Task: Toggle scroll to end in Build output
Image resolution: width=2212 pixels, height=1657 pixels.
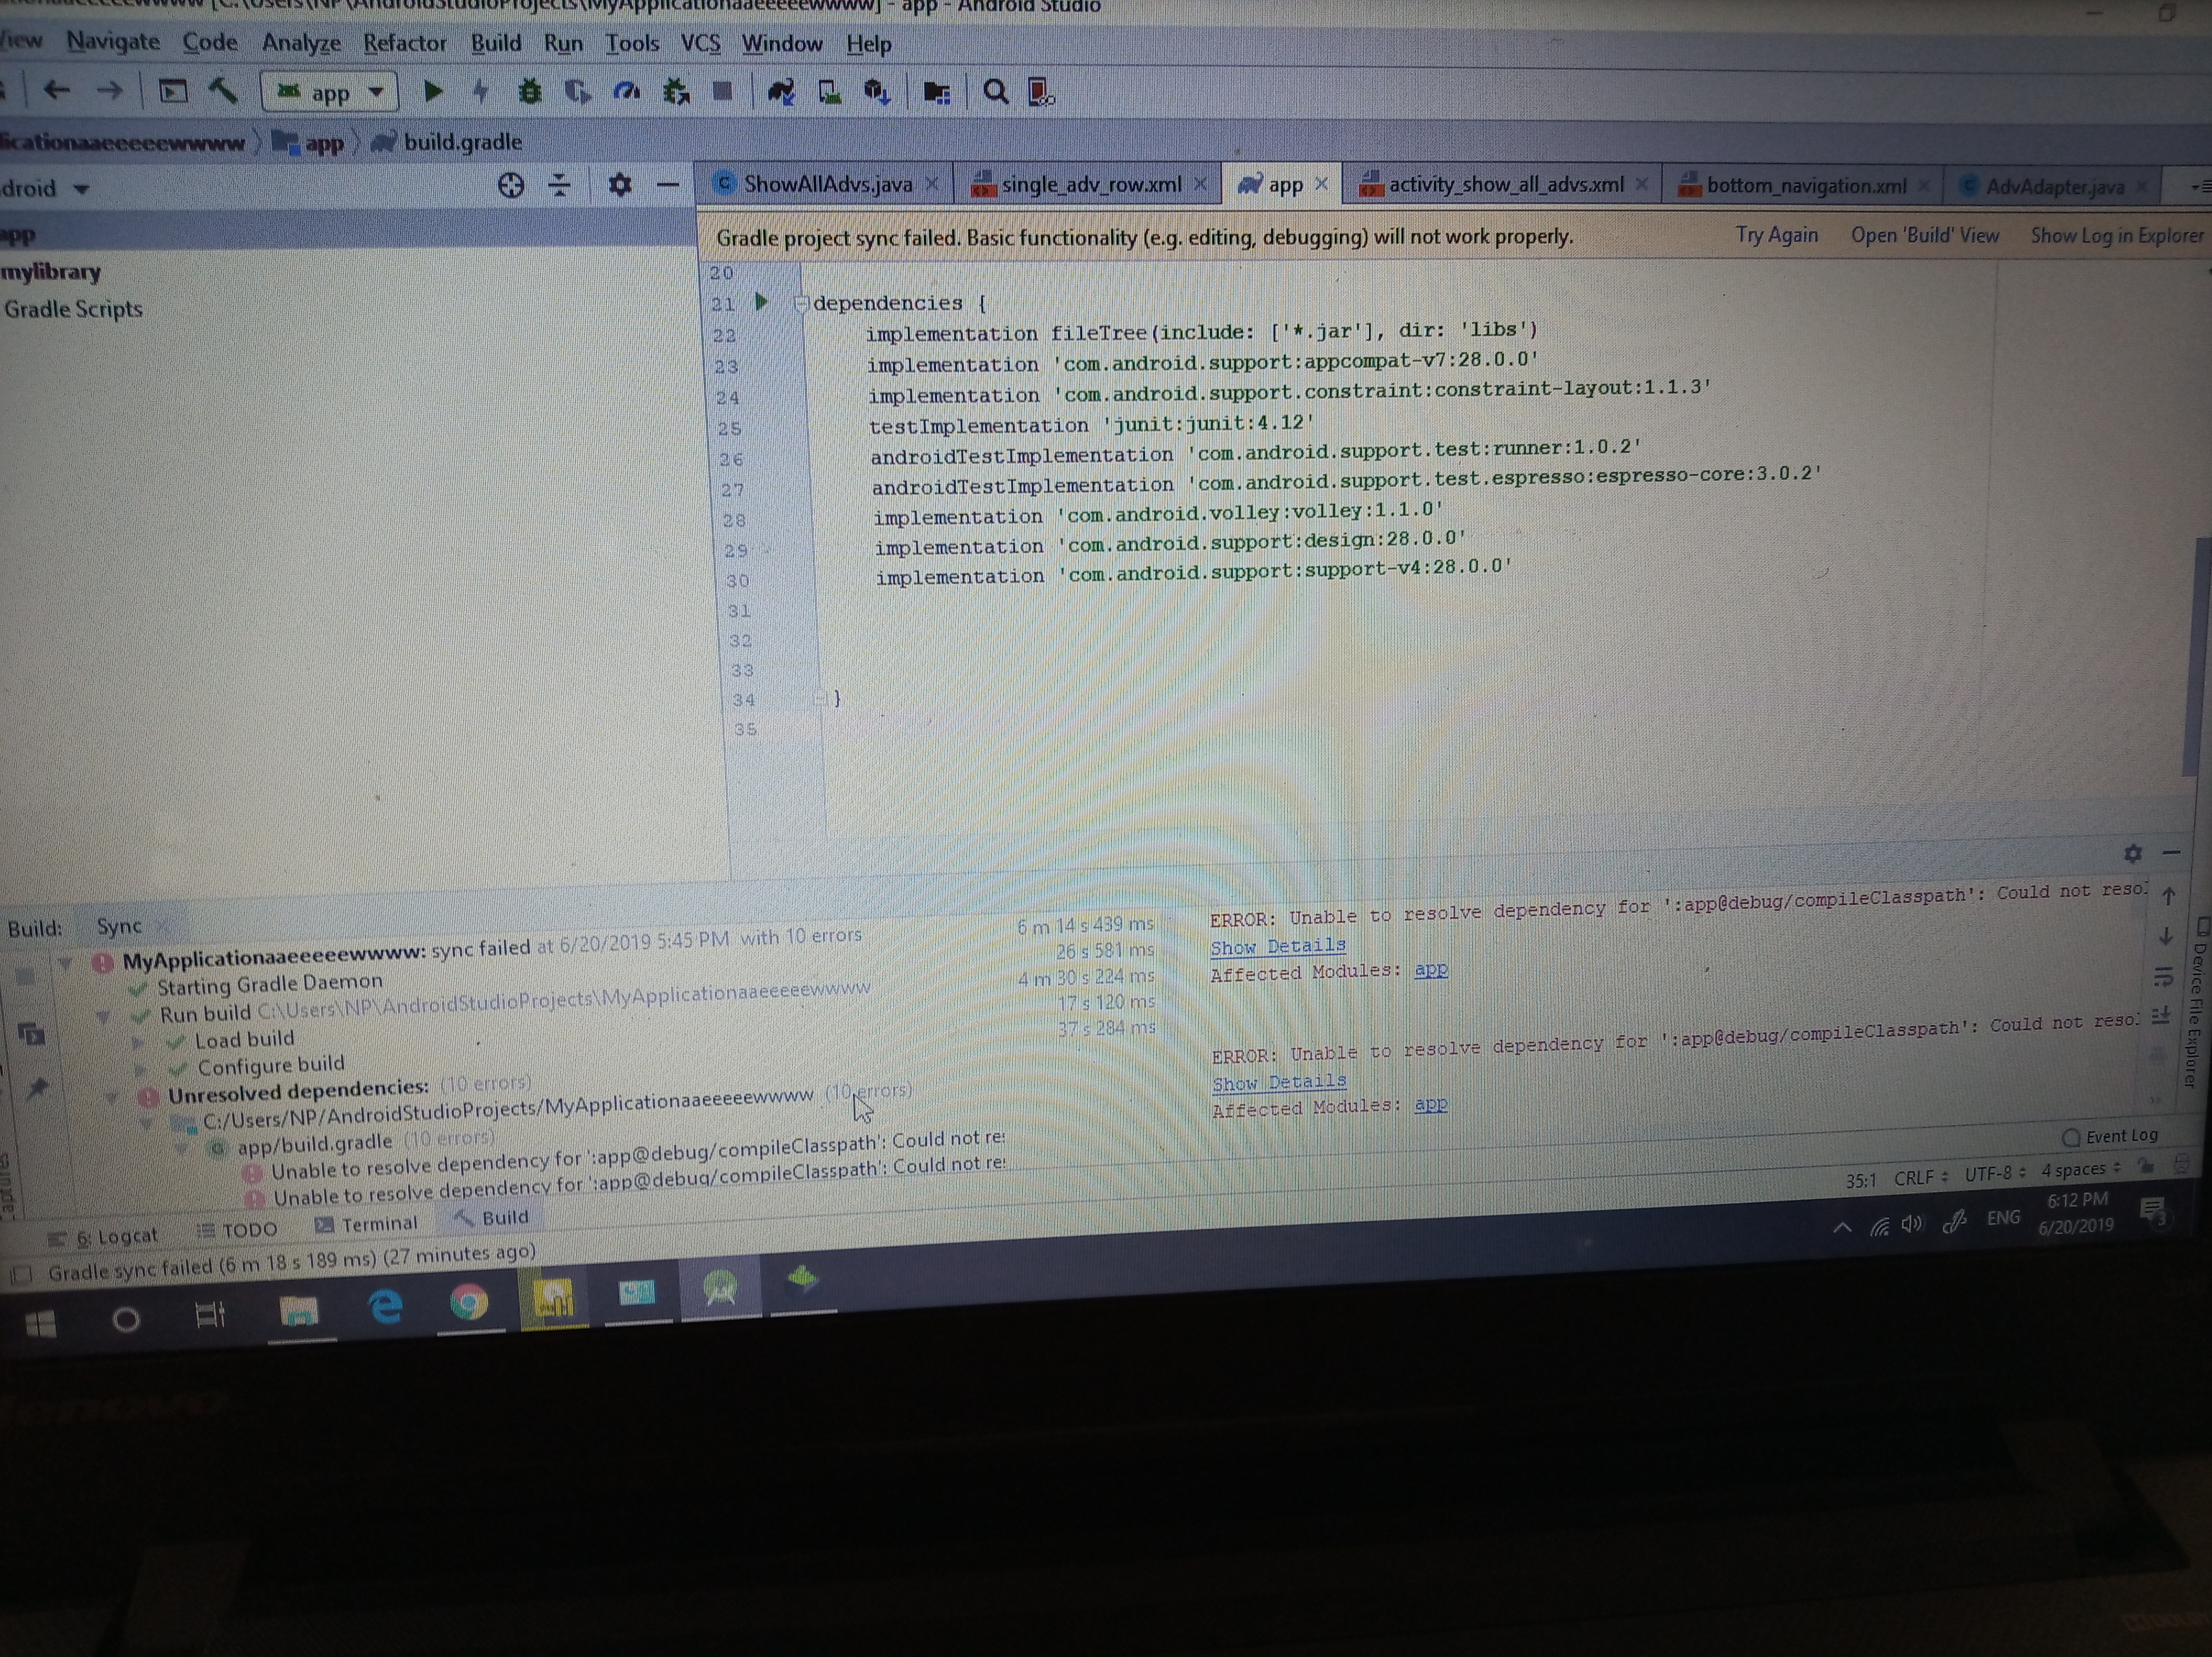Action: 2161,1015
